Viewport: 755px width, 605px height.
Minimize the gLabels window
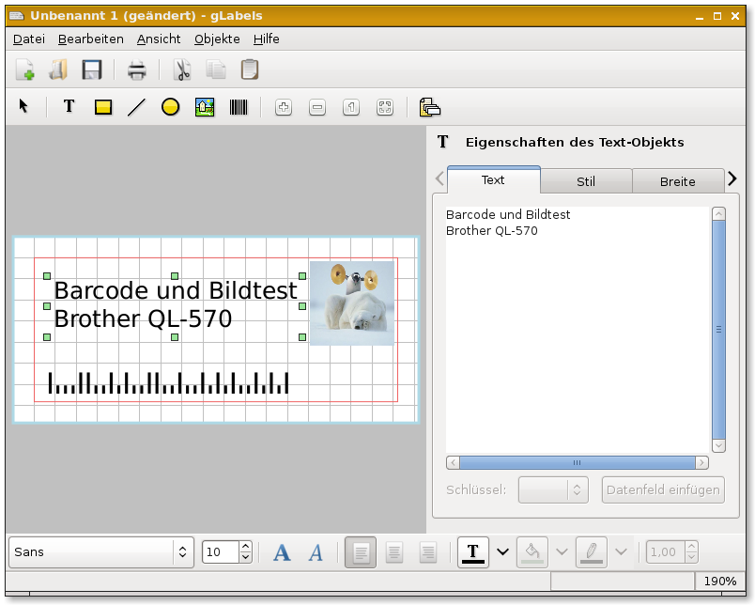700,16
